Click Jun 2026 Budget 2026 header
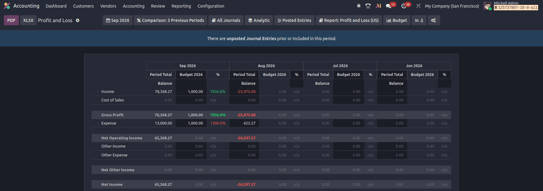The width and height of the screenshot is (543, 191). pos(422,74)
